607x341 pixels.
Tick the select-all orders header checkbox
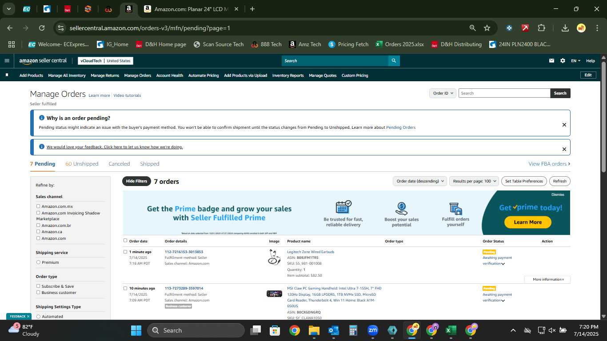125,241
